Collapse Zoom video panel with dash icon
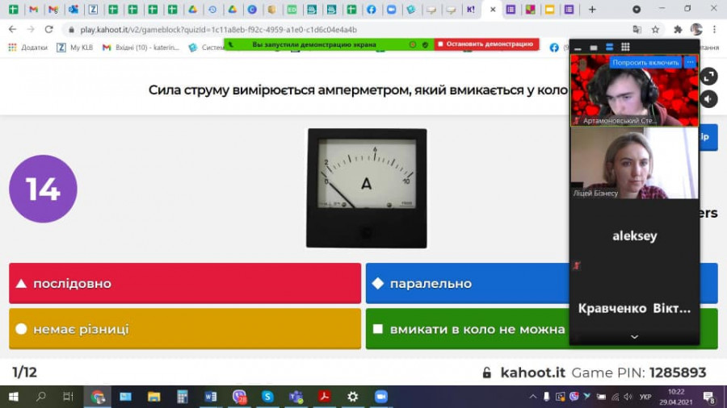This screenshot has width=727, height=408. pos(578,48)
